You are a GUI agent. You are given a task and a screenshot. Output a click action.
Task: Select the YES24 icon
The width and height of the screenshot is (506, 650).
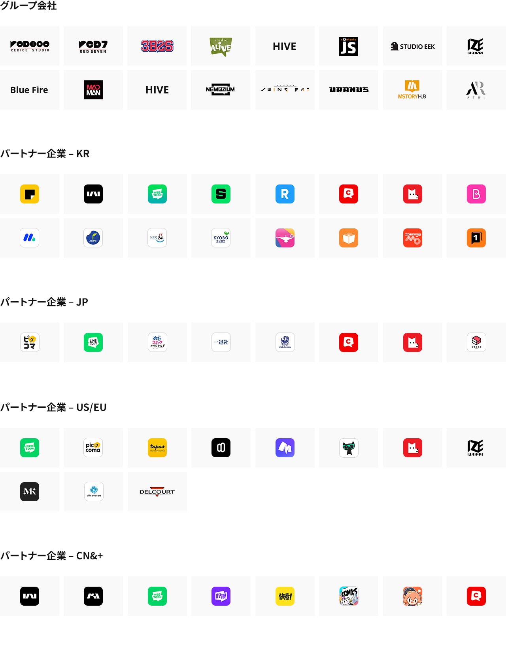pos(157,238)
